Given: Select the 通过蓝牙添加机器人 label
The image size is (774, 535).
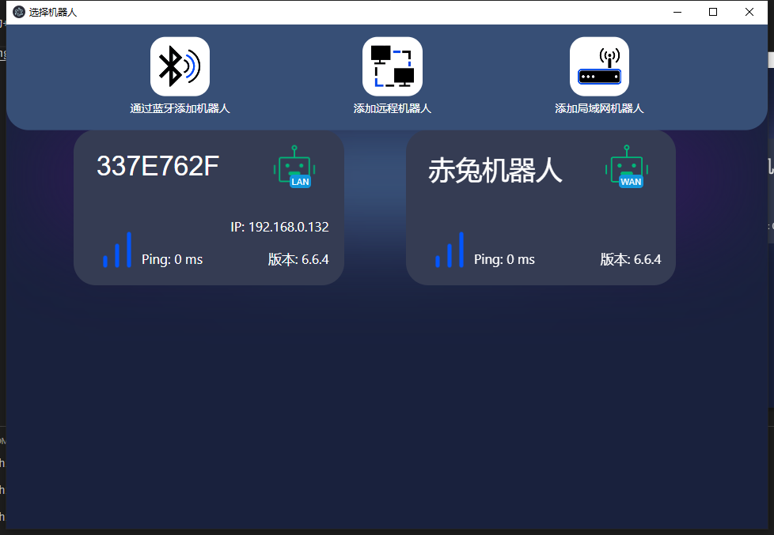Looking at the screenshot, I should coord(180,108).
